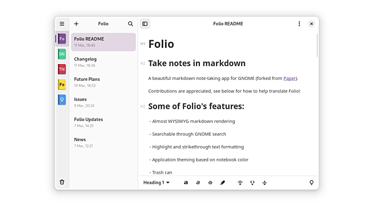Image resolution: width=374 pixels, height=210 pixels.
Task: Insert a code block from toolbar
Action: pos(252,183)
